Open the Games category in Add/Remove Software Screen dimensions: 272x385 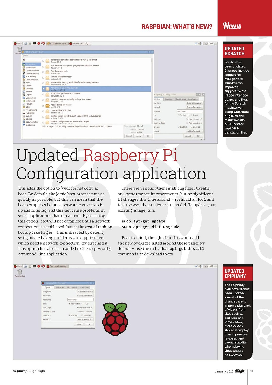[28, 86]
